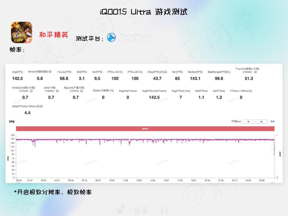
Task: Click the question mark beside Jank(卡顿) (/10min)
Action: 57,91
